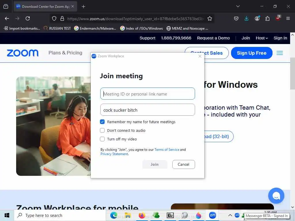Open tracking protection shield icon
295x221 pixels.
[x=54, y=19]
